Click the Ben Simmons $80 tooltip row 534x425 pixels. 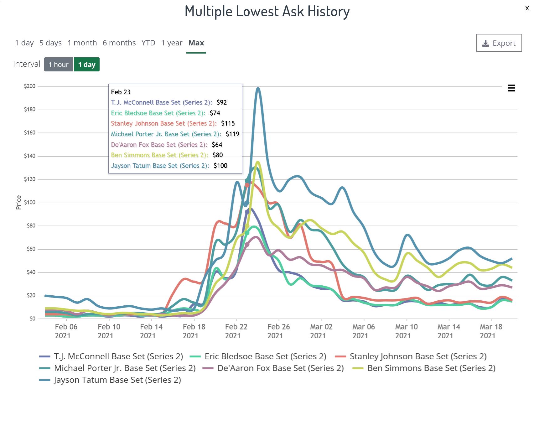pos(167,155)
